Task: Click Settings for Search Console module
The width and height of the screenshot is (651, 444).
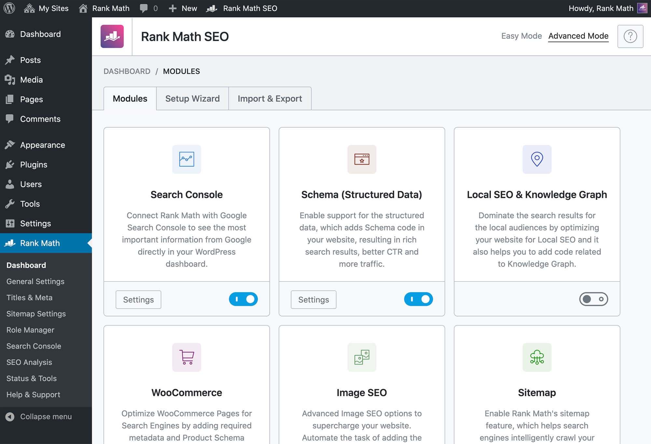Action: click(x=138, y=299)
